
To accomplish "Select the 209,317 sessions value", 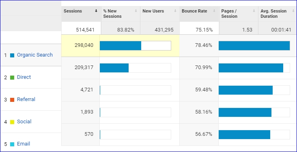I will coord(84,68).
